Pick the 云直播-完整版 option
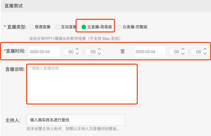 (x=119, y=27)
